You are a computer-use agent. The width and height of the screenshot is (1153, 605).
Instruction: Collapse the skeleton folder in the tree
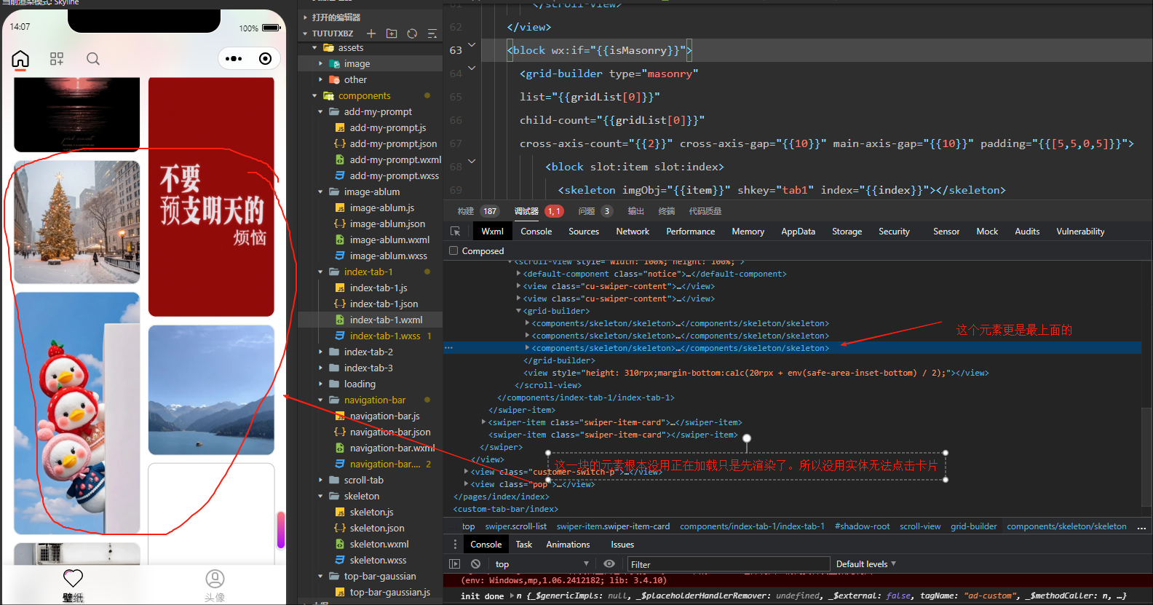pos(362,497)
